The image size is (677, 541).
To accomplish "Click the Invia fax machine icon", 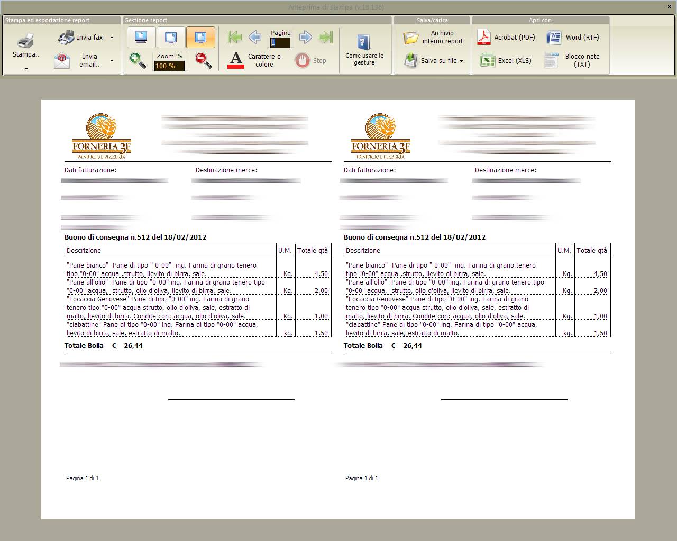I will (x=66, y=37).
